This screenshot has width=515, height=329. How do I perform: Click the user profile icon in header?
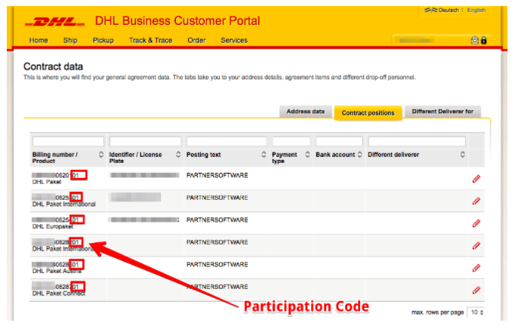(x=475, y=41)
